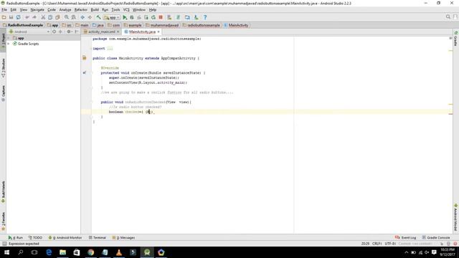Screen dimensions: 459x258
Task: Select the MainActivity.java editor tab
Action: (142, 32)
